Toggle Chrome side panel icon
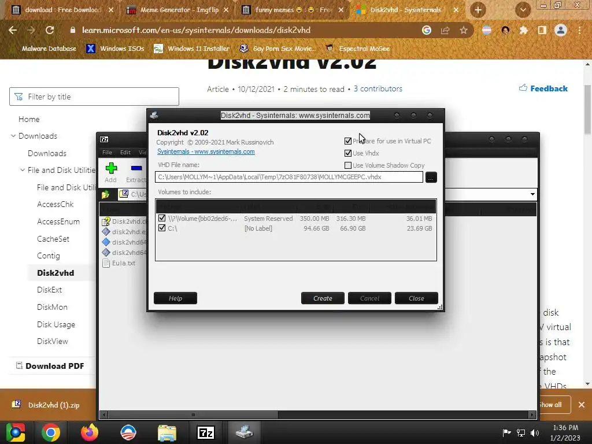592x444 pixels. pos(542,30)
